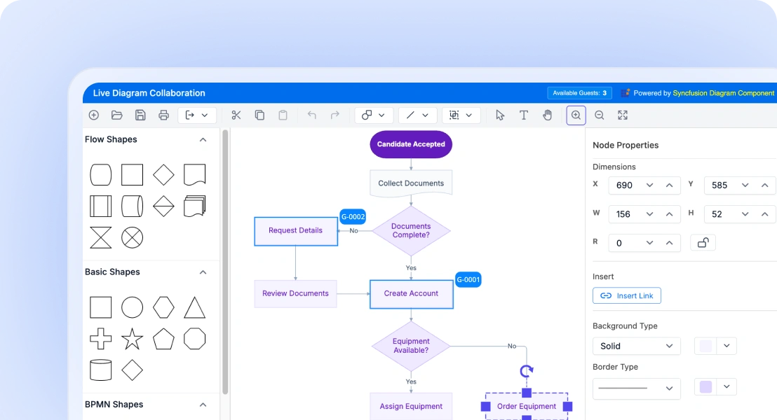Pick the summing junction flow shape
777x420 pixels.
pos(133,238)
